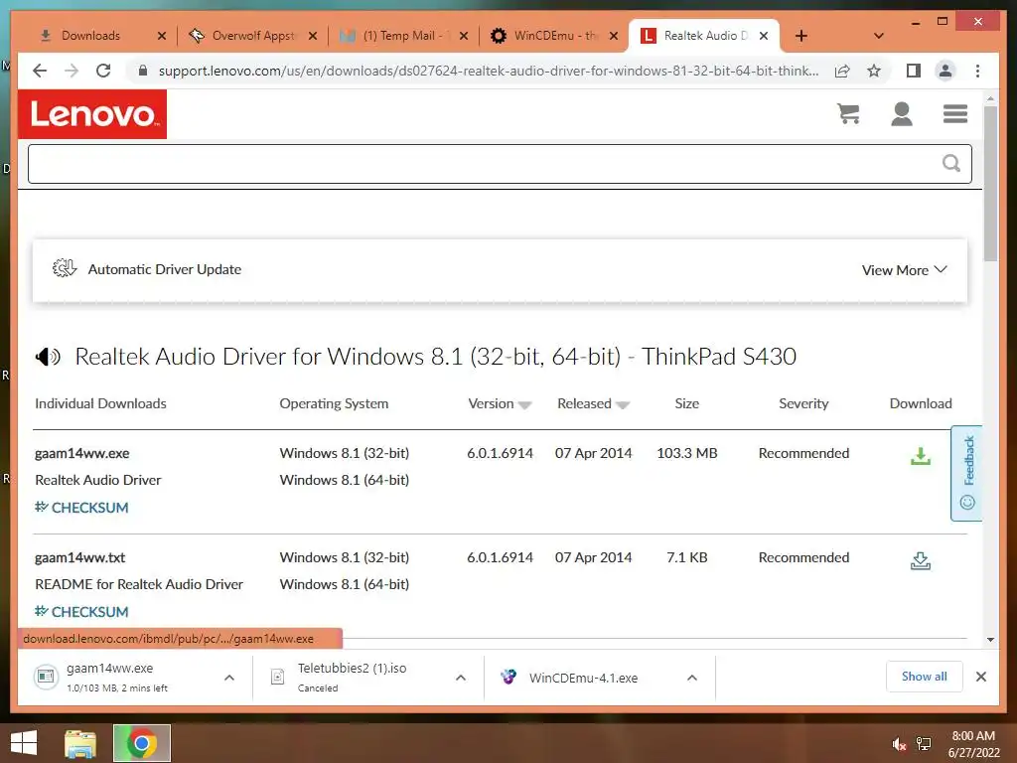
Task: Download the gaam14ww.txt README file
Action: pos(920,560)
